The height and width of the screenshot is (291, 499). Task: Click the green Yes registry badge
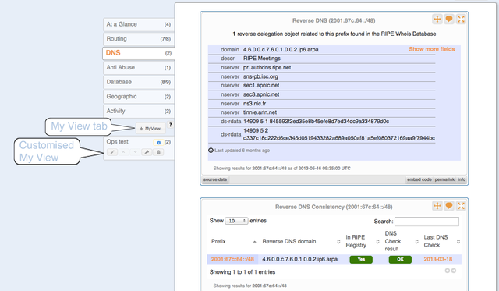click(361, 260)
